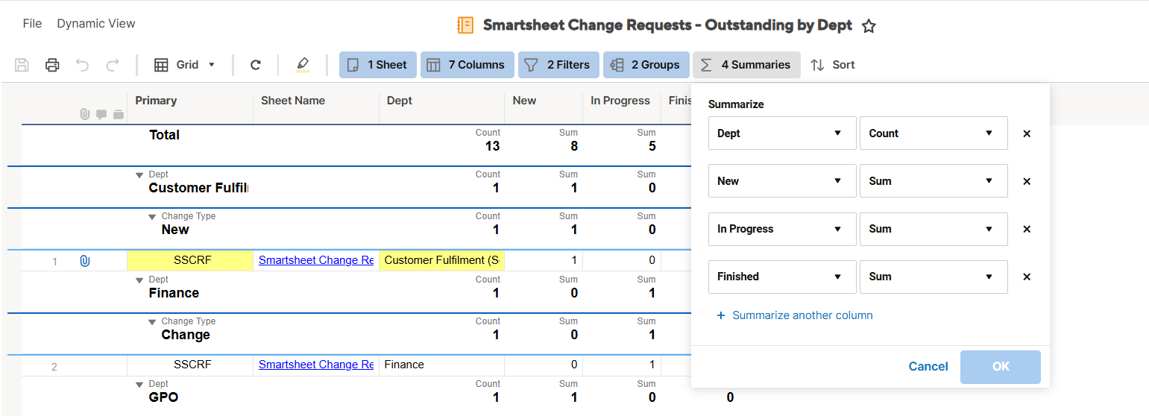Click the Total summary row label
Image resolution: width=1149 pixels, height=416 pixels.
pos(164,135)
